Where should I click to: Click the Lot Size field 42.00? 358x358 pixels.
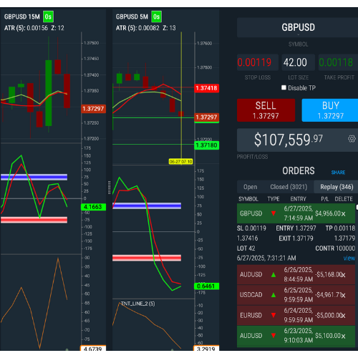tap(298, 62)
